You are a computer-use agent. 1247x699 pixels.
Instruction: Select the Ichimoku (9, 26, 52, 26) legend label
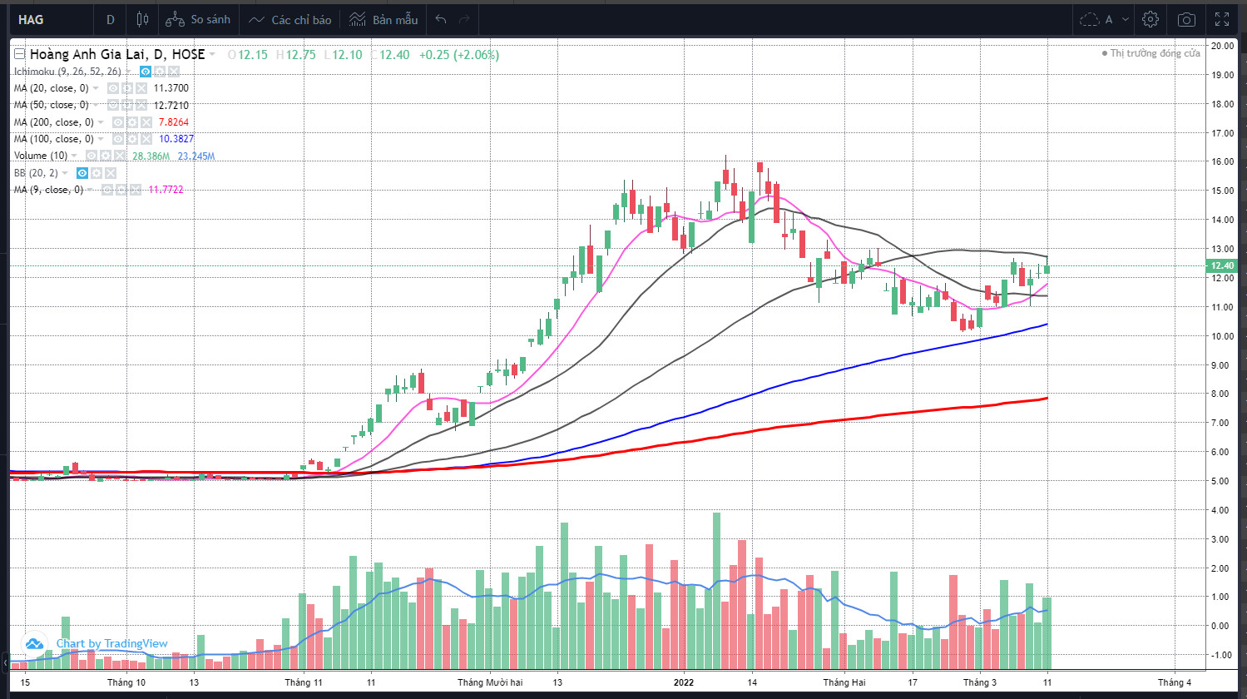coord(67,72)
